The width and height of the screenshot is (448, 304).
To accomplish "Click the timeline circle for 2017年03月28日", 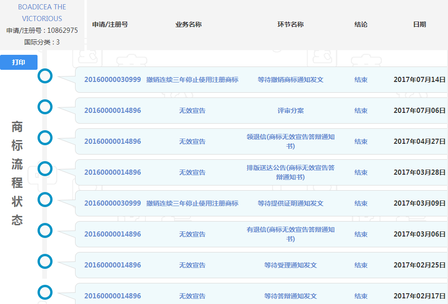I will 45,169.
